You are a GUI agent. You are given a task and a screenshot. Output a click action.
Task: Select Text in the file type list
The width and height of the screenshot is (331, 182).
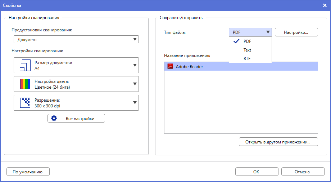click(x=250, y=50)
